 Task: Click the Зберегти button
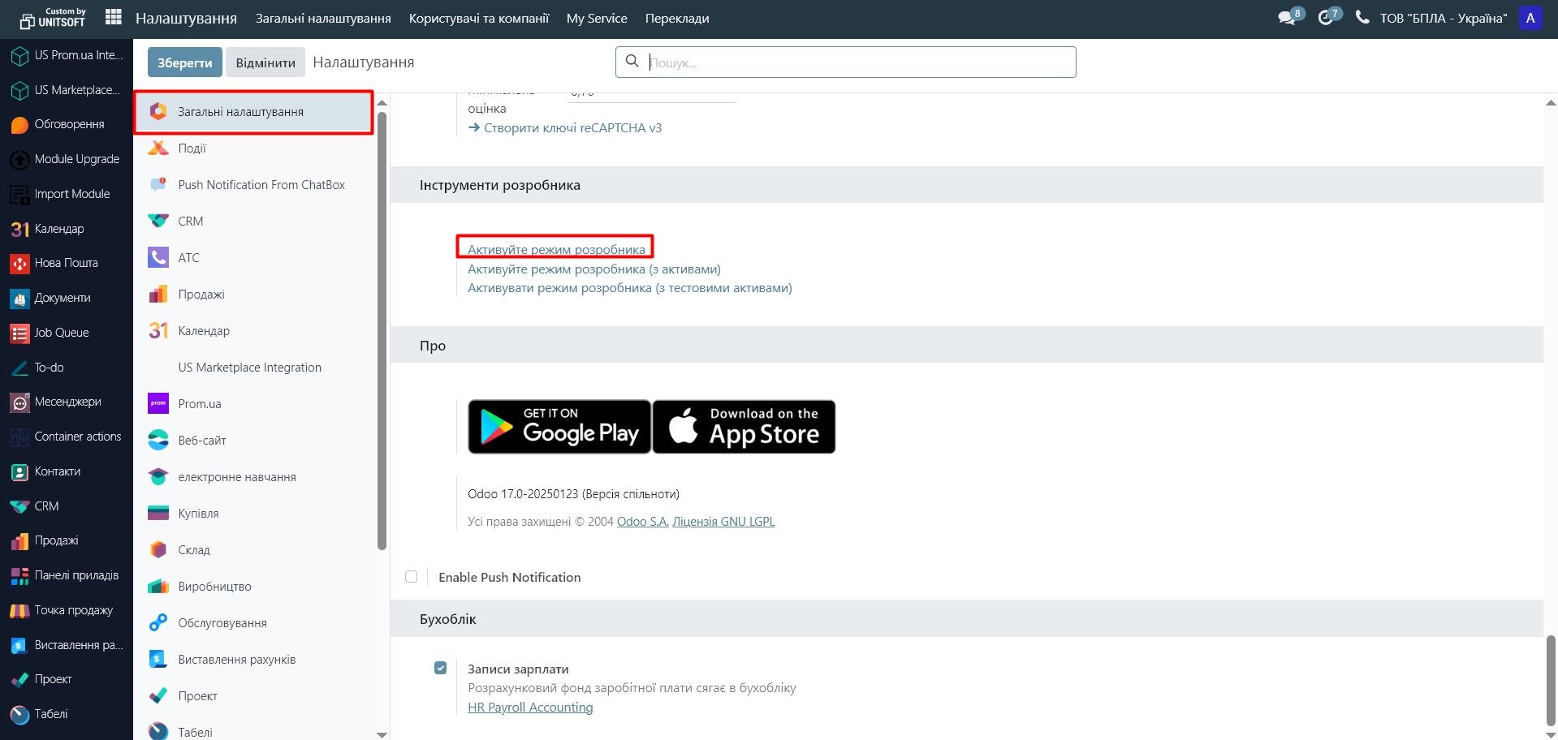click(x=184, y=62)
